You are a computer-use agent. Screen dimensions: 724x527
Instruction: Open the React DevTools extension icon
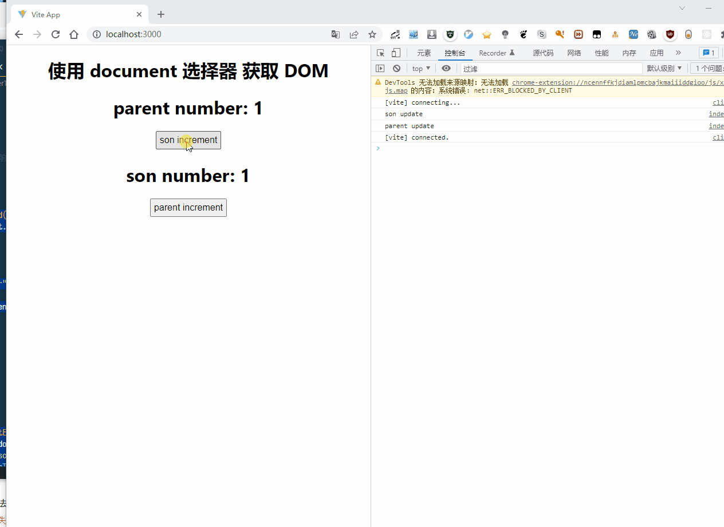(707, 34)
